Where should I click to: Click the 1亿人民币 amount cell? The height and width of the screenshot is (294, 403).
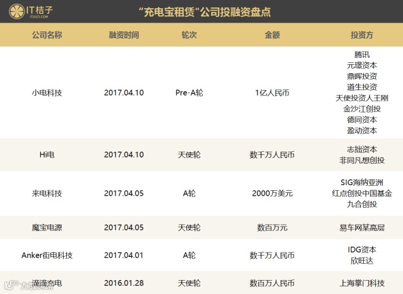pos(272,93)
